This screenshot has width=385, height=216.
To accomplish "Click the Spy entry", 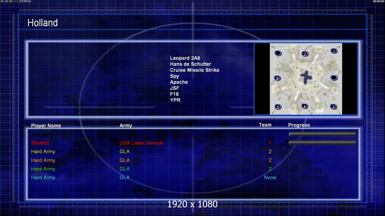I will (x=174, y=76).
